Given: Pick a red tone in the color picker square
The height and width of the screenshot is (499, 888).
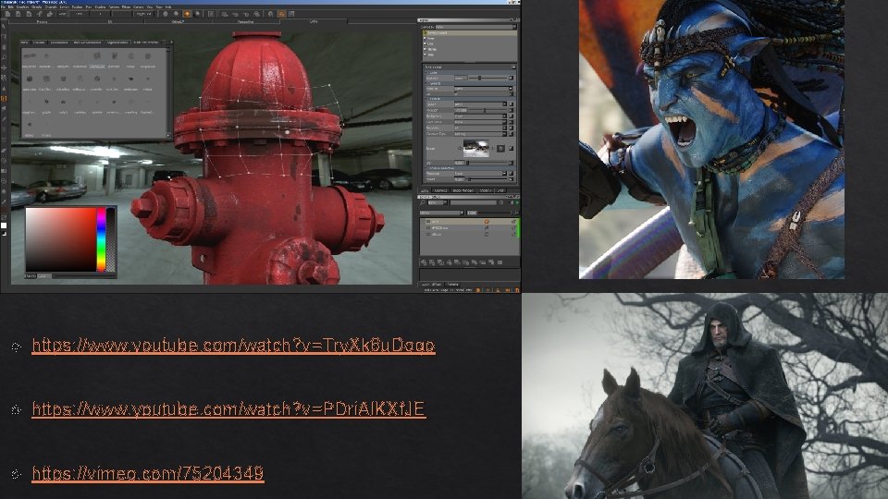Looking at the screenshot, I should pyautogui.click(x=61, y=240).
